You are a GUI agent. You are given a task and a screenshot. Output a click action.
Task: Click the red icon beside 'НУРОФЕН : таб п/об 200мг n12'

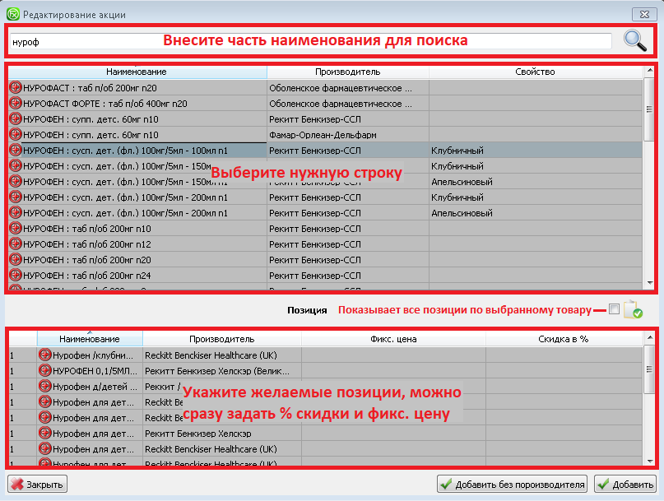16,244
